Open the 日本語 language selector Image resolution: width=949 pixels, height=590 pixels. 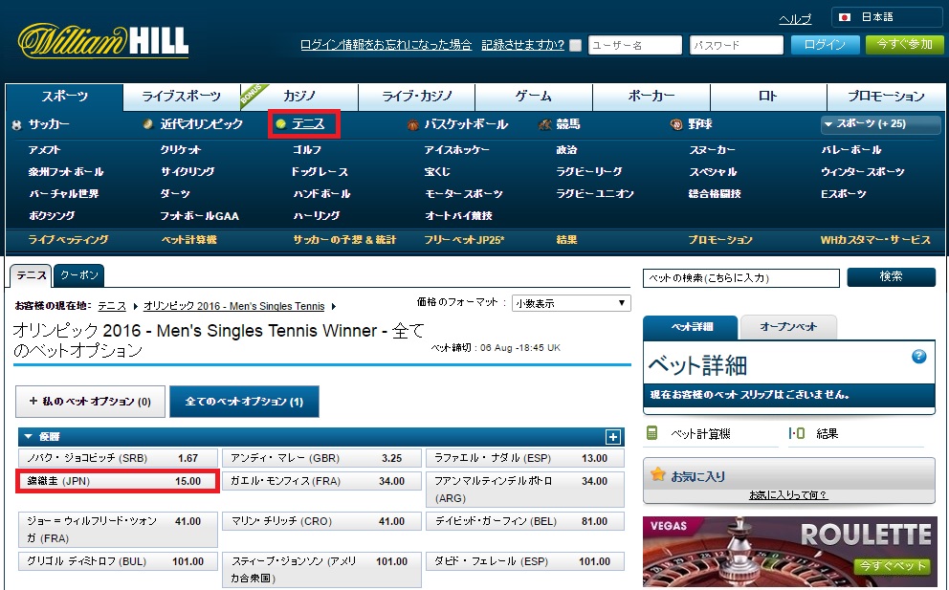click(887, 17)
